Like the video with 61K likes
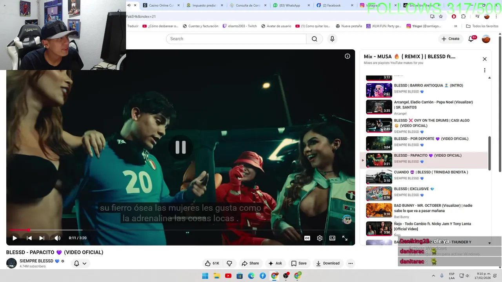The height and width of the screenshot is (282, 502). (212, 263)
